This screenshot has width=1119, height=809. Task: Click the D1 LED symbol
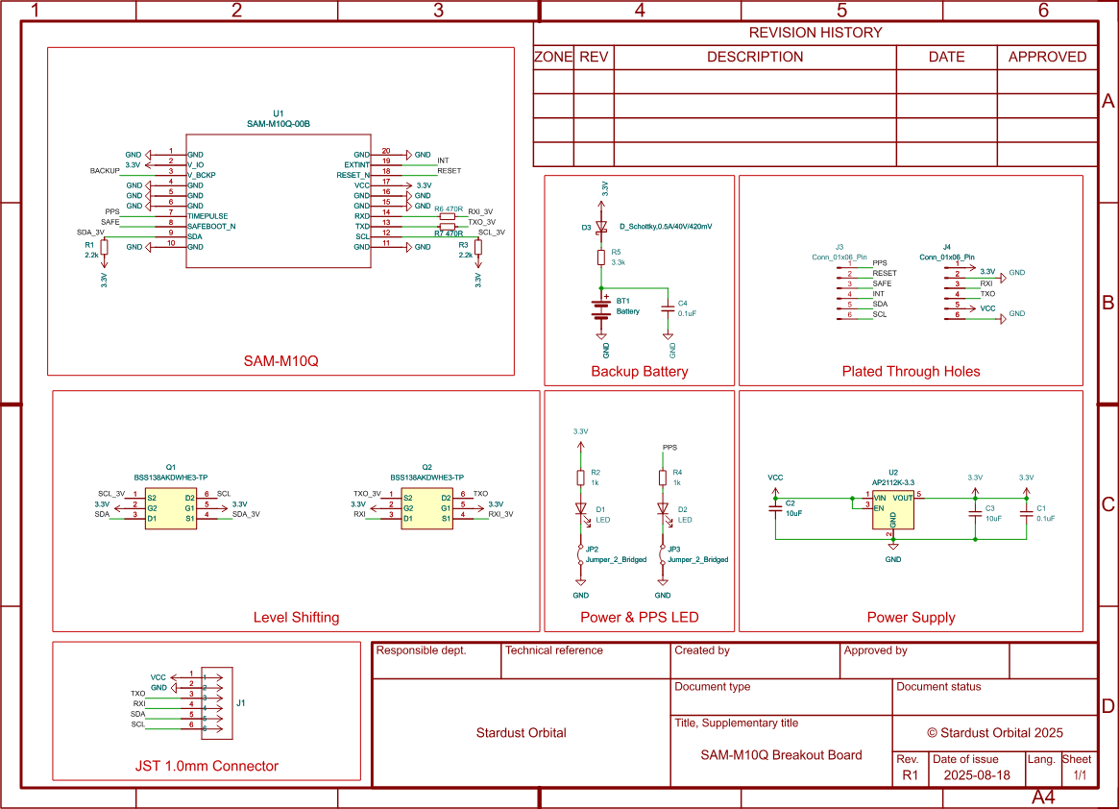click(x=580, y=509)
